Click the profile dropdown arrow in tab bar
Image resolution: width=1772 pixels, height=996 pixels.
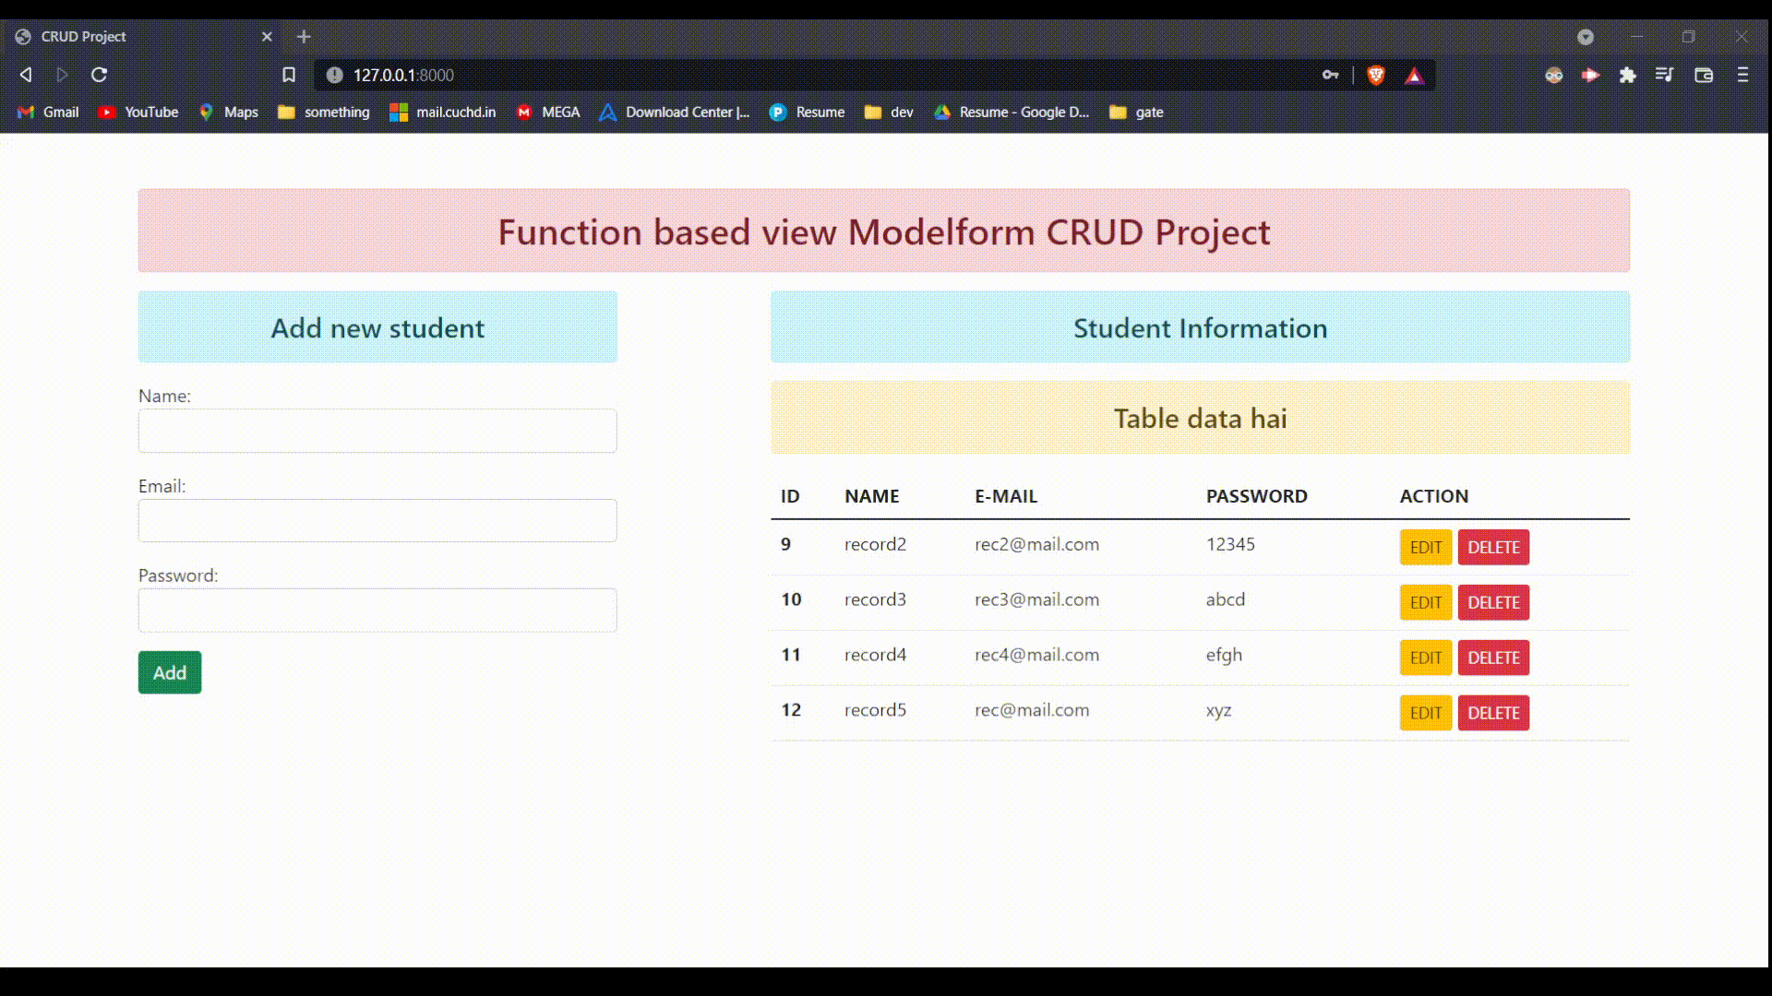pyautogui.click(x=1586, y=37)
